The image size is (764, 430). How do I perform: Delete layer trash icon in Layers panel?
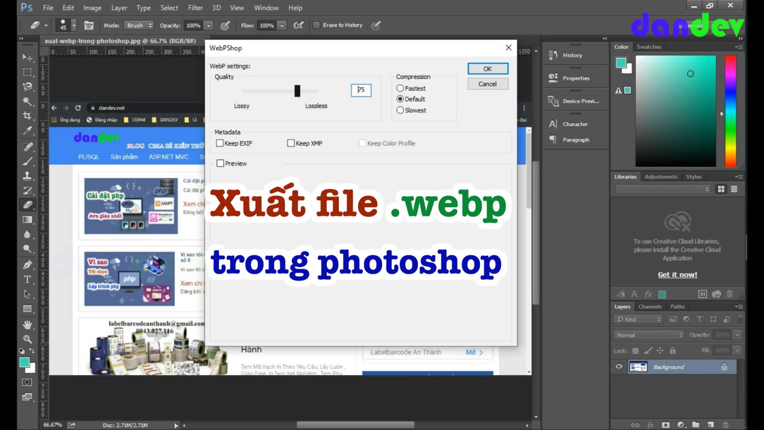725,424
